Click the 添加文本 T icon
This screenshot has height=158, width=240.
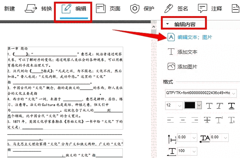pos(171,52)
